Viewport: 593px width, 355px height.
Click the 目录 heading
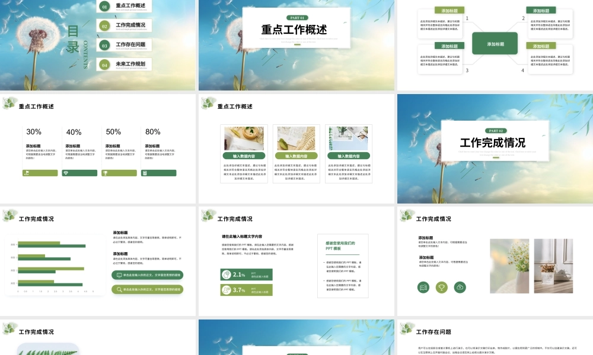(x=73, y=39)
